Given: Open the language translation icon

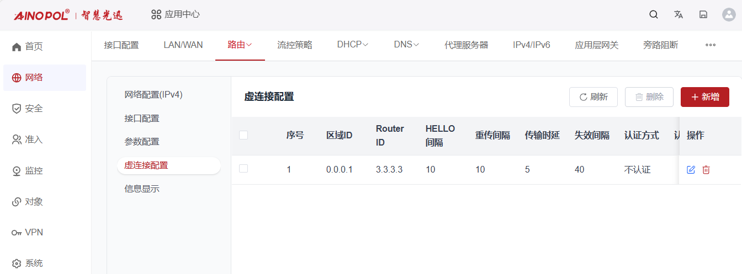Looking at the screenshot, I should (679, 15).
